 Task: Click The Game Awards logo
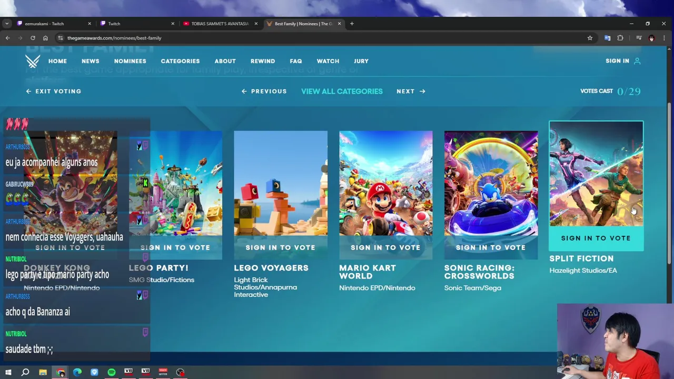tap(33, 62)
